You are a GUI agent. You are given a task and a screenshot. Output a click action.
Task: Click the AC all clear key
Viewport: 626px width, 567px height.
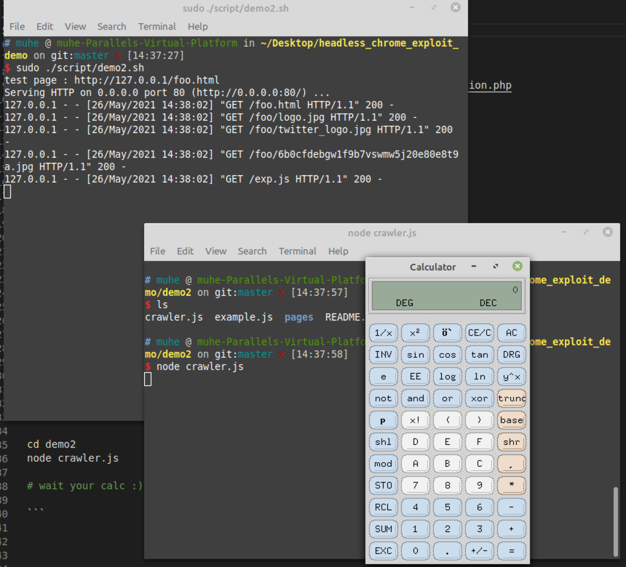[x=511, y=333]
